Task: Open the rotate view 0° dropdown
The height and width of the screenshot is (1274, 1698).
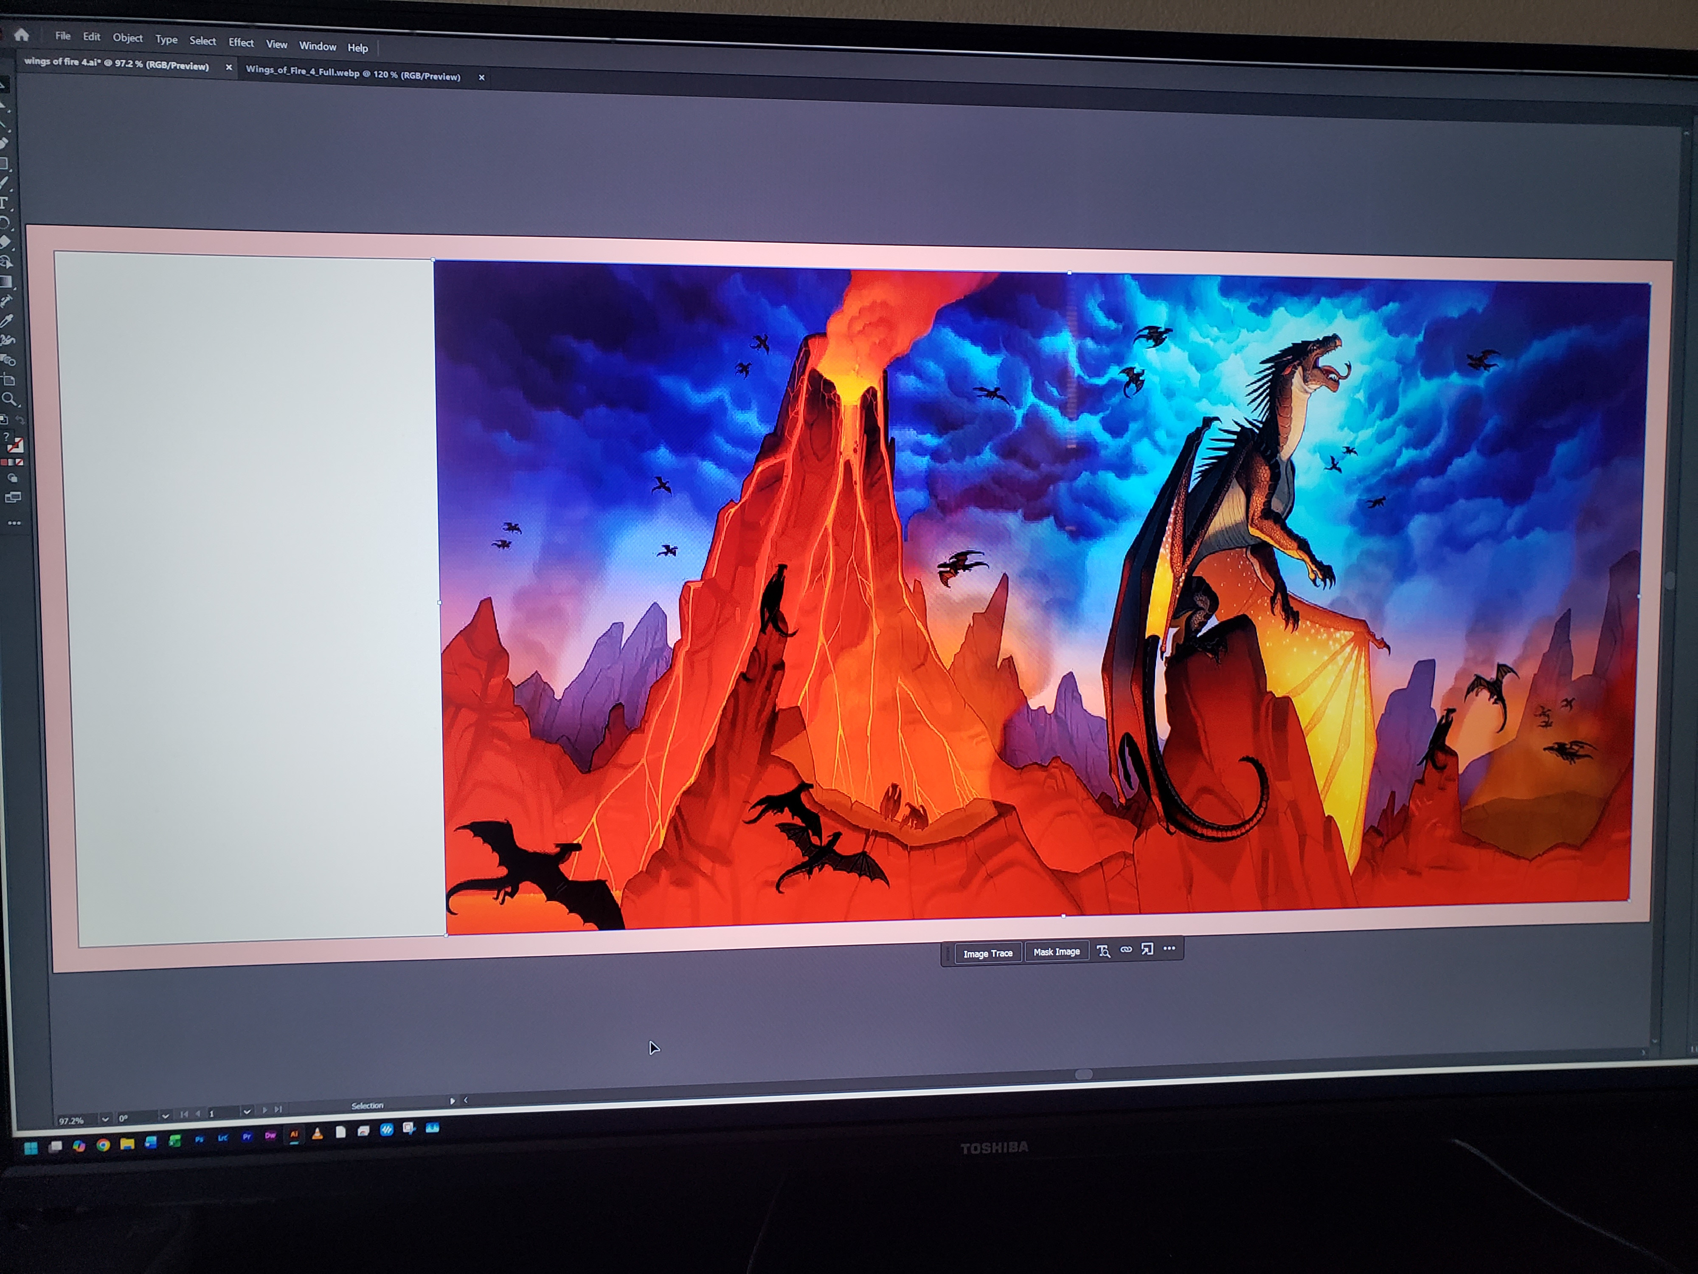Action: 165,1116
